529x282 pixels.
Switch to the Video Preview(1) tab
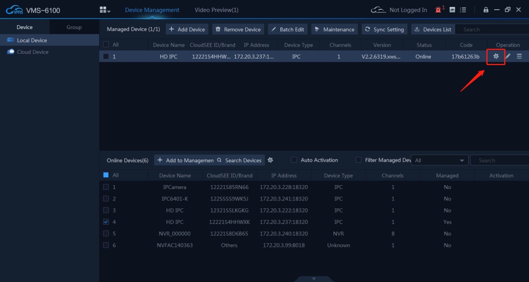pos(216,10)
